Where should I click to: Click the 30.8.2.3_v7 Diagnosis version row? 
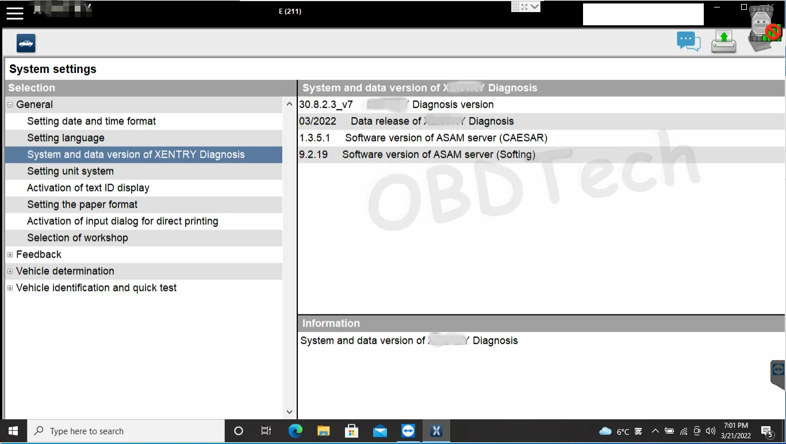coord(541,105)
